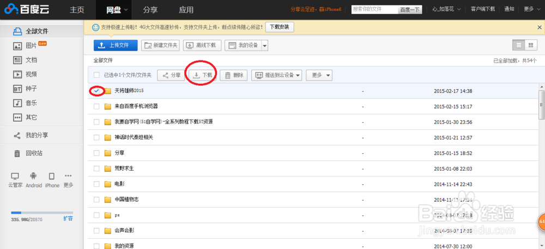Click the 分享云足迹 iPhone6 promo link
The height and width of the screenshot is (249, 545).
tap(316, 9)
